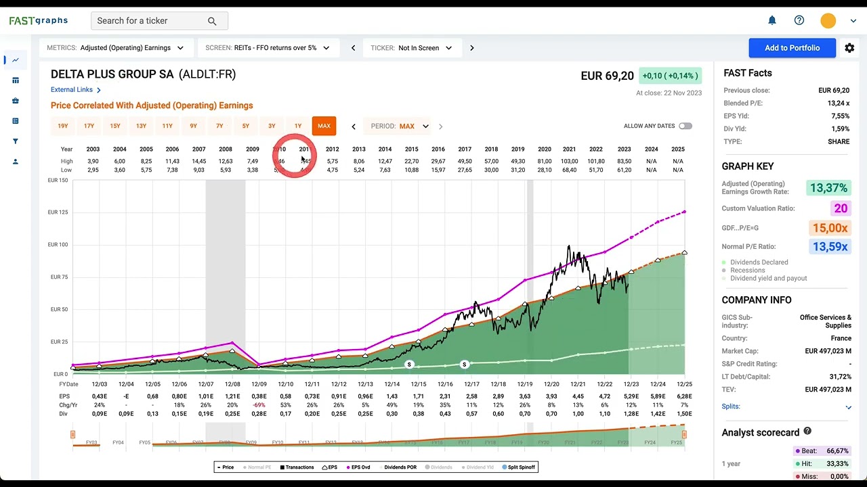Toggle Price line in legend
The width and height of the screenshot is (867, 487).
tap(226, 467)
